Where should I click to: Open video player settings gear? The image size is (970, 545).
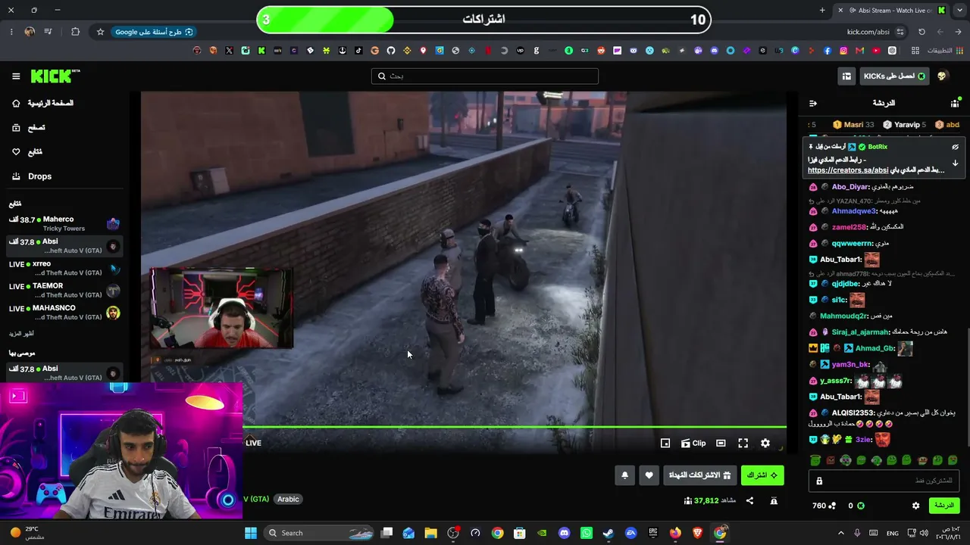click(765, 443)
